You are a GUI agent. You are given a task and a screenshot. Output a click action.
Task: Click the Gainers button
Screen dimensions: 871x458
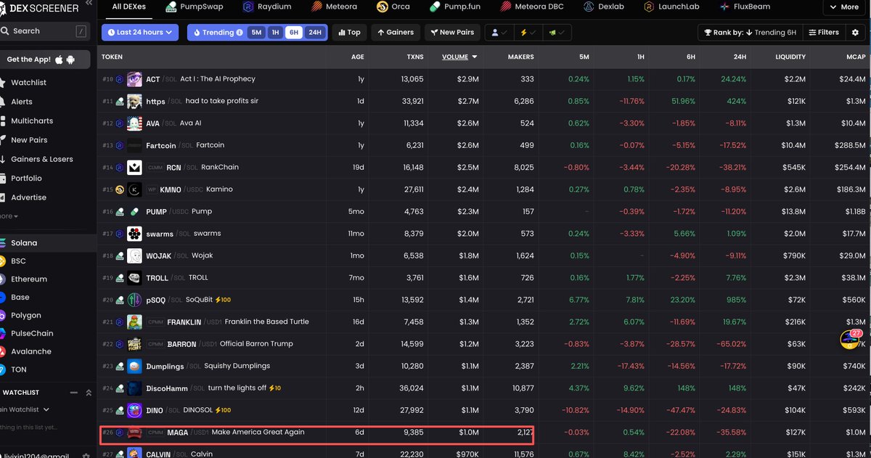tap(396, 33)
